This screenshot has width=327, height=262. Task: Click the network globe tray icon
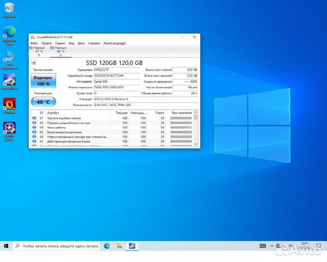[278, 246]
